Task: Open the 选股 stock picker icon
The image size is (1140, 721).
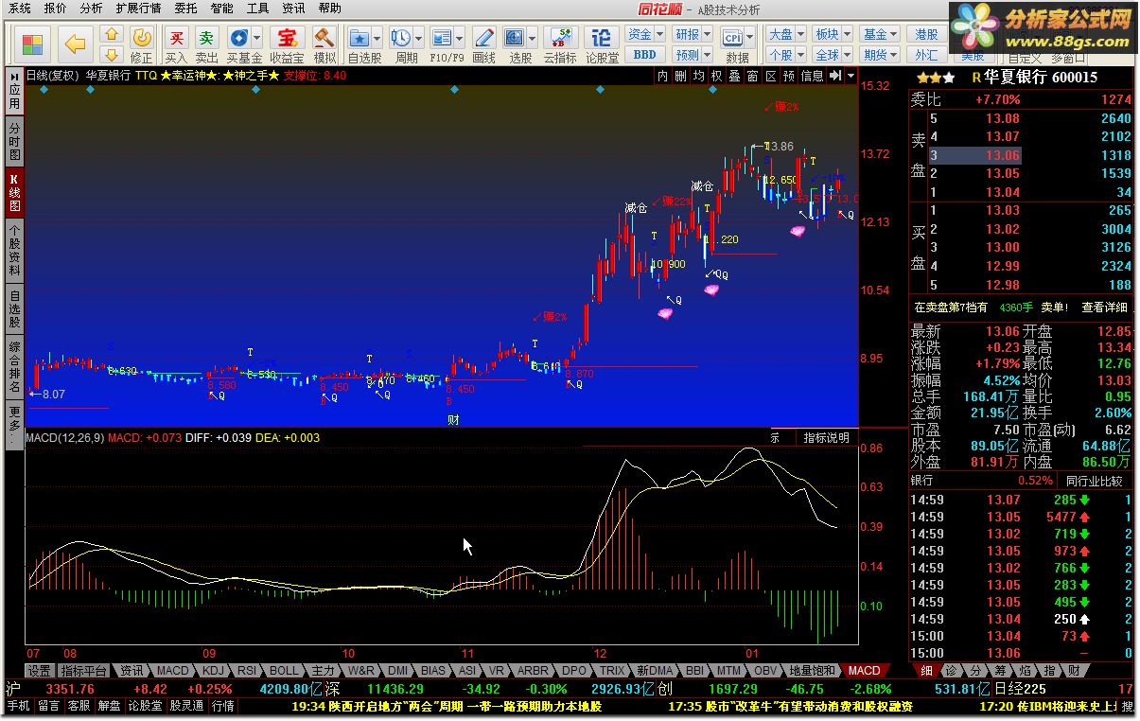Action: click(515, 38)
